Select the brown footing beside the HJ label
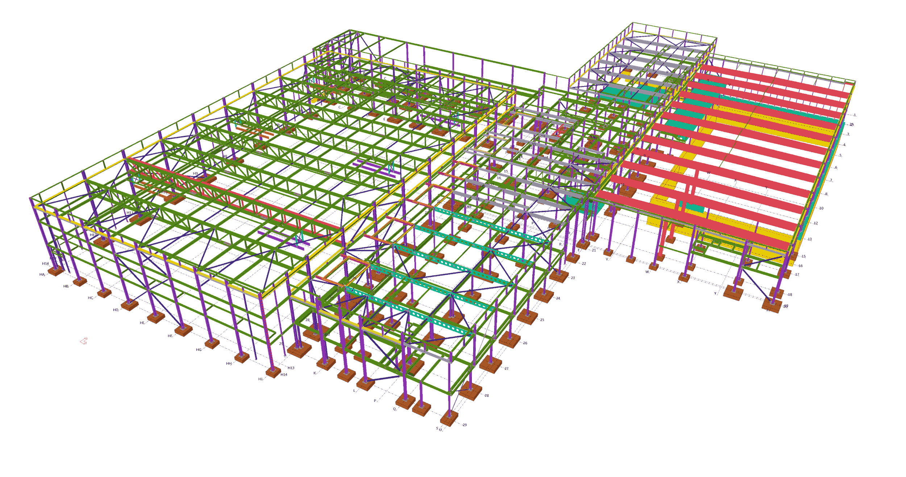This screenshot has width=906, height=477. coord(273,372)
